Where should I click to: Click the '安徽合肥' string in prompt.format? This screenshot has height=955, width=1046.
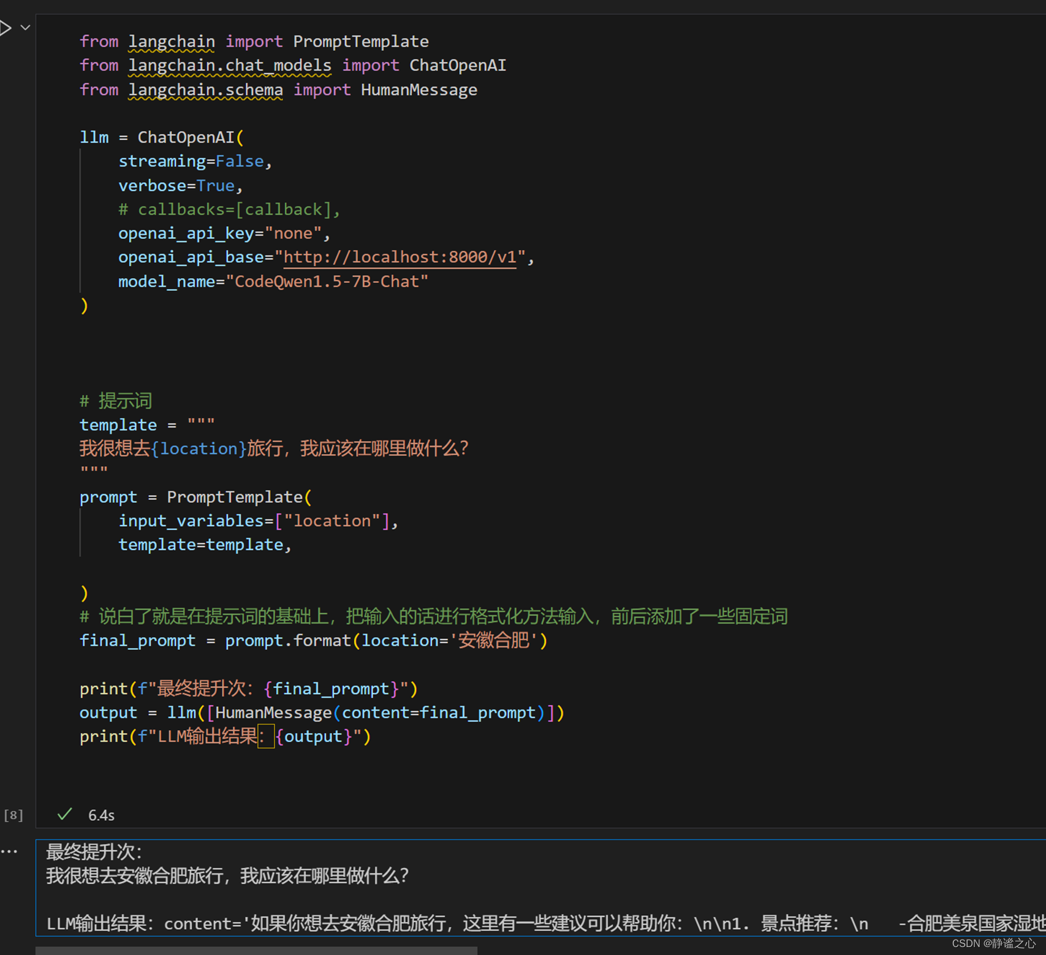(x=493, y=641)
